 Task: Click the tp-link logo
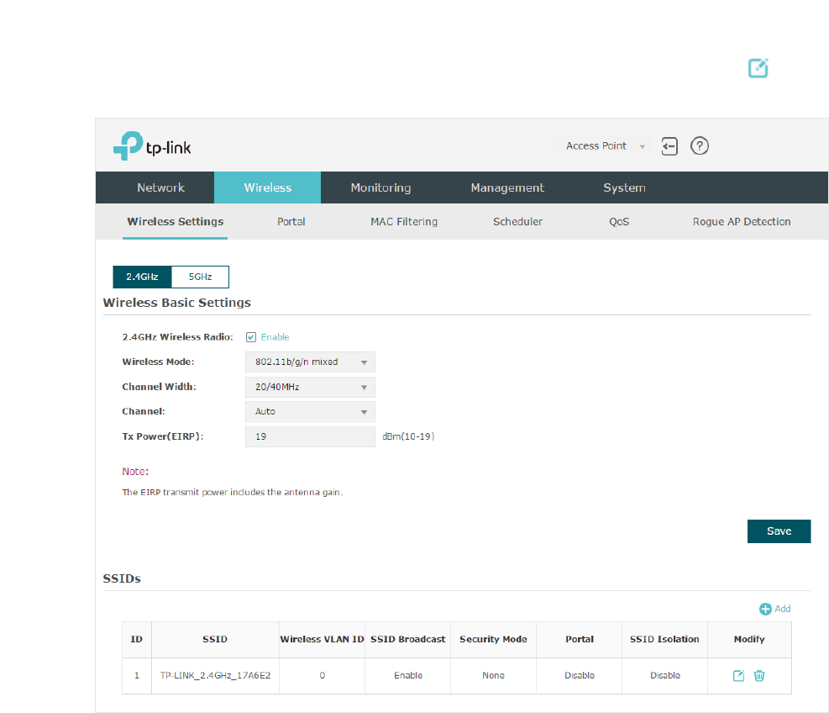click(x=152, y=145)
